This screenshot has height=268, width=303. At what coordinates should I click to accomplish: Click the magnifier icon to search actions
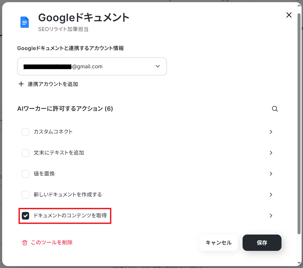tap(275, 109)
